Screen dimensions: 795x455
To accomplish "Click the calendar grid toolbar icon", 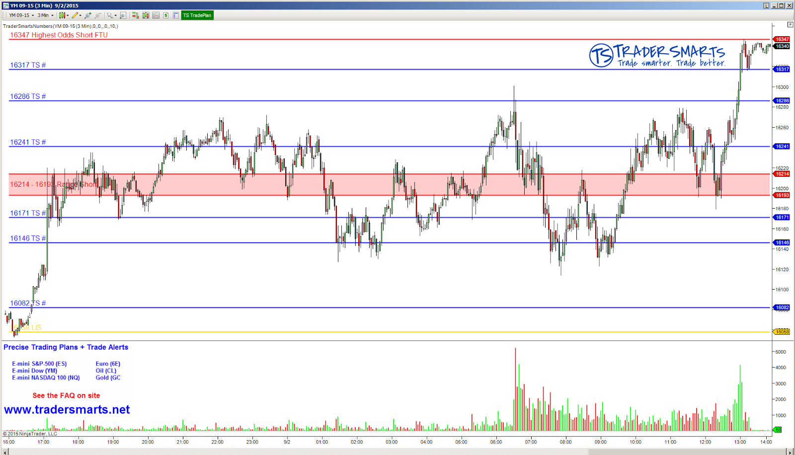I will (175, 15).
